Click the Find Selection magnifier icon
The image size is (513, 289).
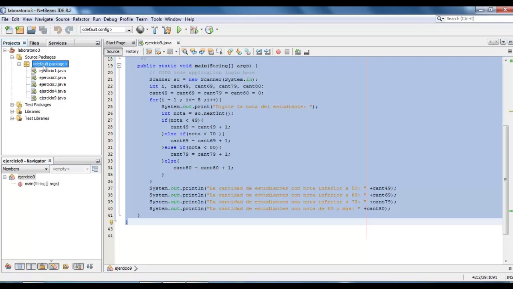tap(184, 52)
